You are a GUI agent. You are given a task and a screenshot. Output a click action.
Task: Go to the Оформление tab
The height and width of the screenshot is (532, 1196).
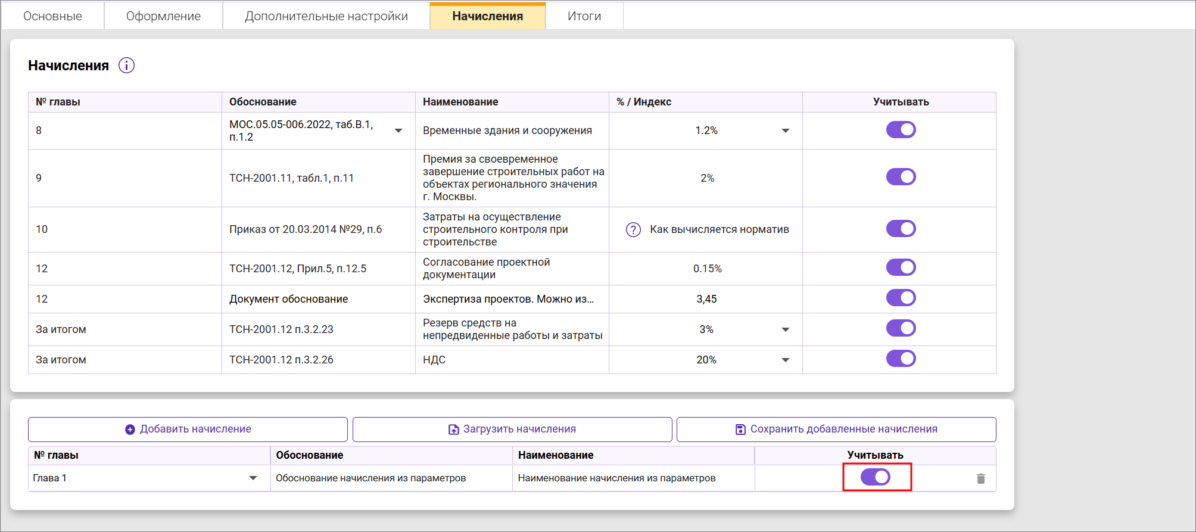(163, 16)
